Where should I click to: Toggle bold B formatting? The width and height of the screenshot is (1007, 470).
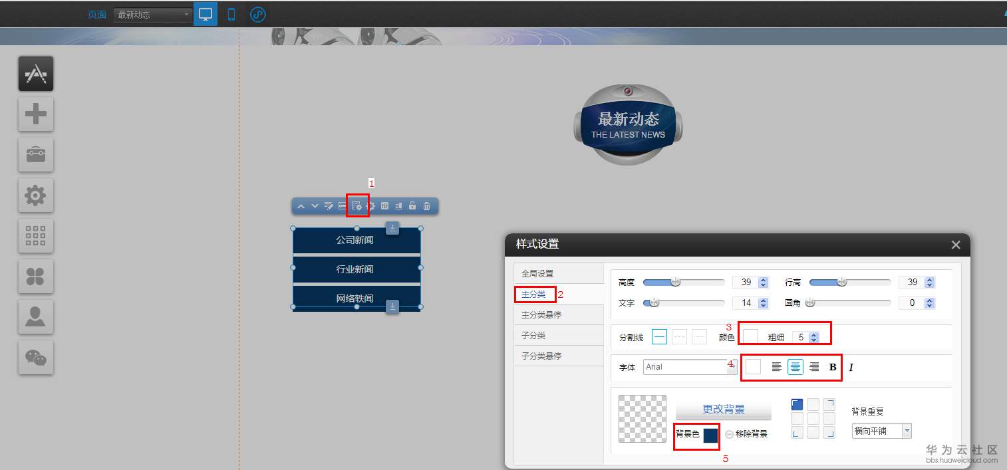[x=833, y=367]
